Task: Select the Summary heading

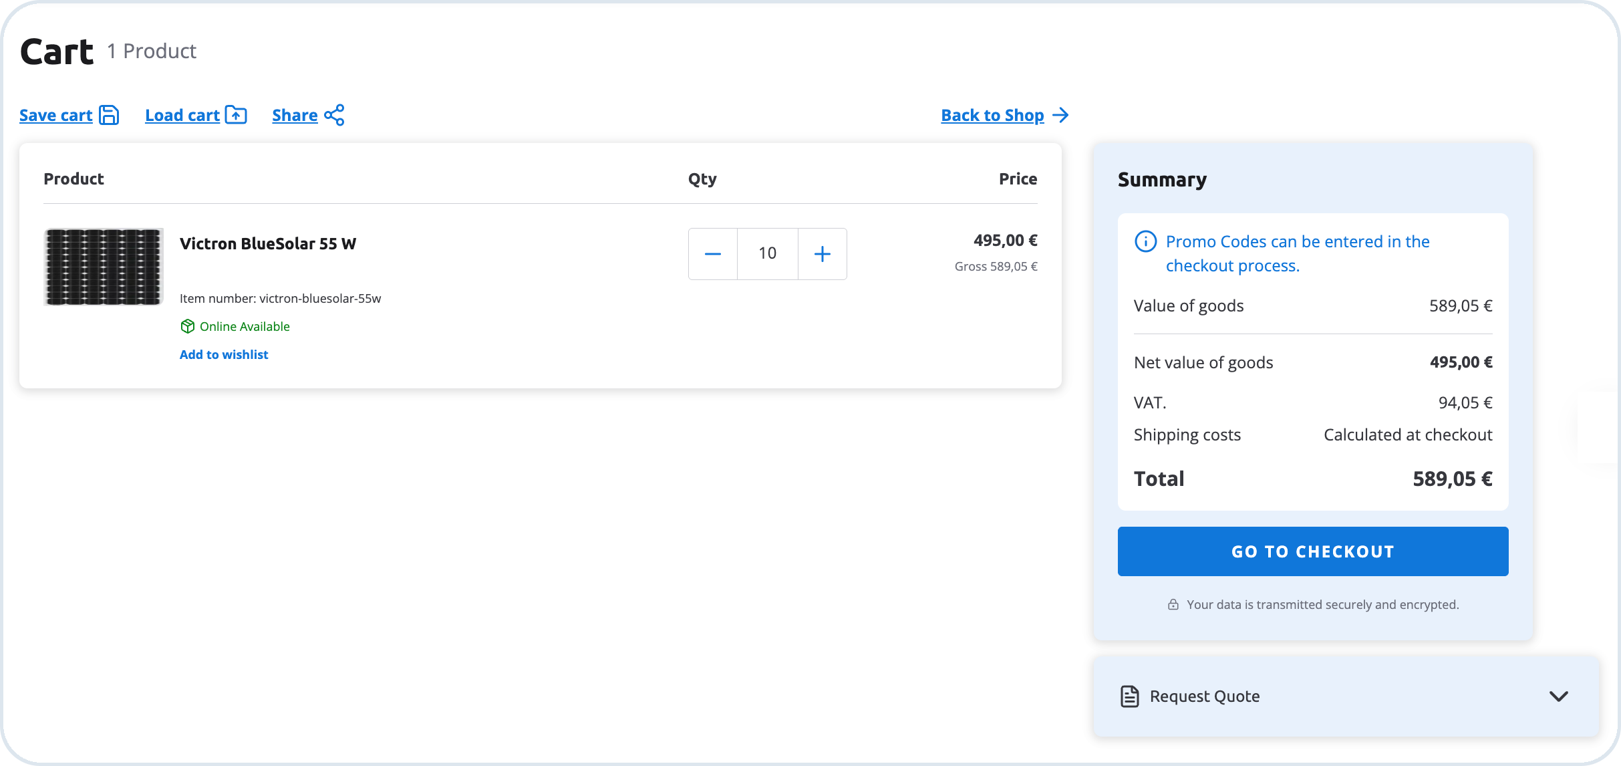Action: 1163,179
